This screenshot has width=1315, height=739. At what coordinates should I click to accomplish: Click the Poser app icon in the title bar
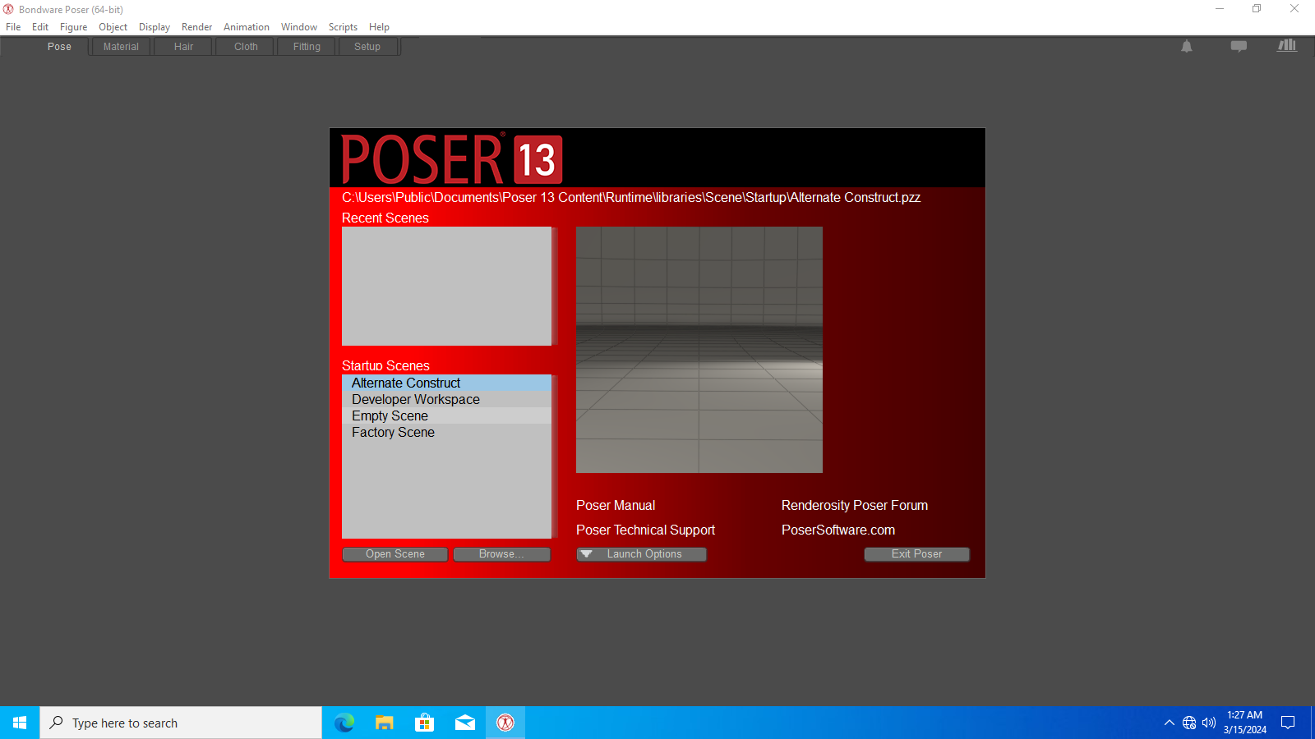pyautogui.click(x=8, y=9)
